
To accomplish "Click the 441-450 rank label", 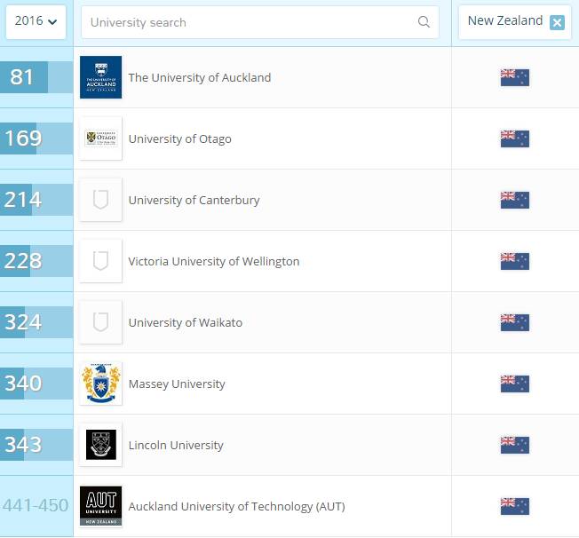I will [36, 506].
